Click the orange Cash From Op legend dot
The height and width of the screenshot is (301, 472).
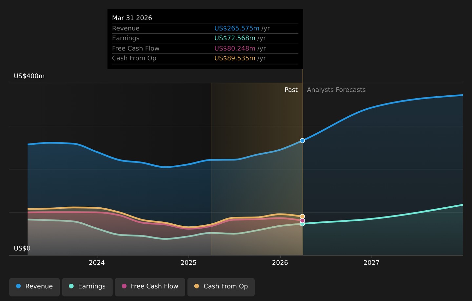197,286
